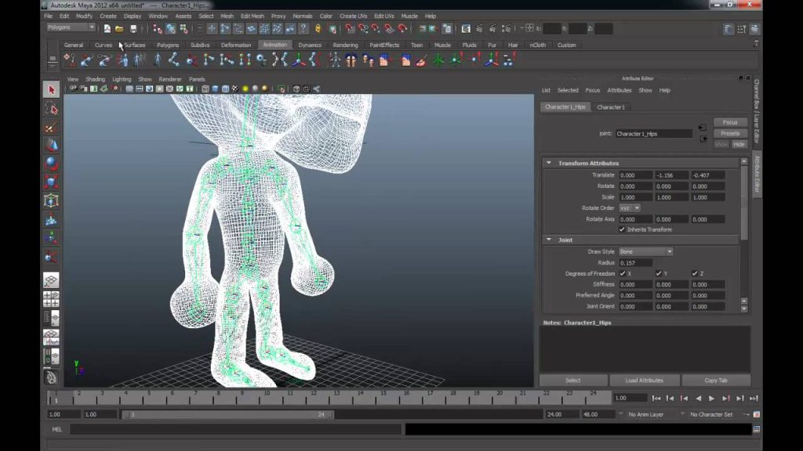
Task: Open the viewport Shading menu
Action: [x=95, y=79]
